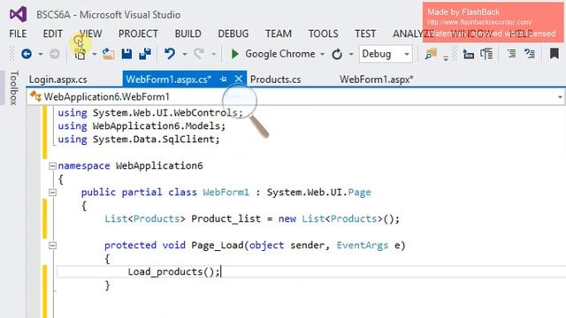Close the WebForm1.aspx.cs tab

(x=238, y=79)
